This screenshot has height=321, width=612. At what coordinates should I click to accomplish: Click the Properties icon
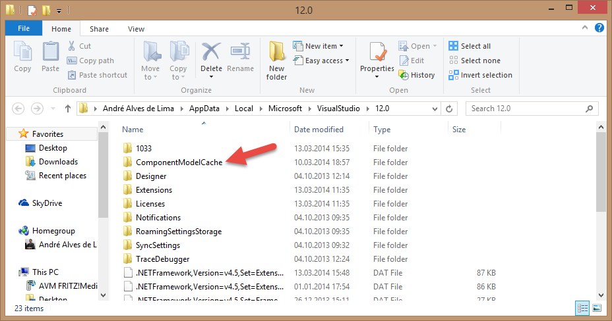[377, 51]
